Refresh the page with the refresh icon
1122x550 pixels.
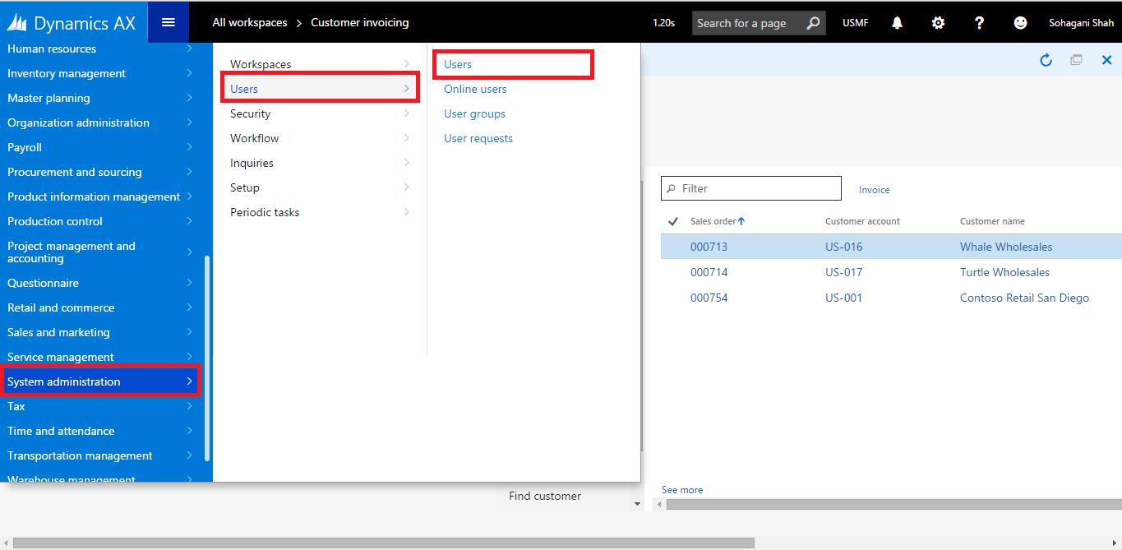pyautogui.click(x=1046, y=60)
